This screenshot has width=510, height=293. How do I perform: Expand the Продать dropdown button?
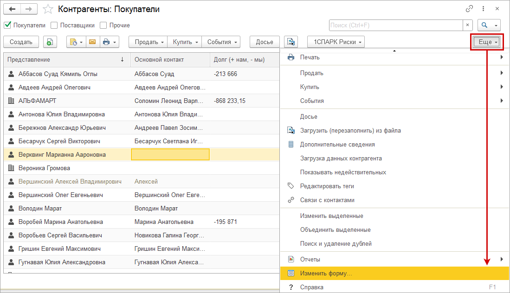coord(149,42)
